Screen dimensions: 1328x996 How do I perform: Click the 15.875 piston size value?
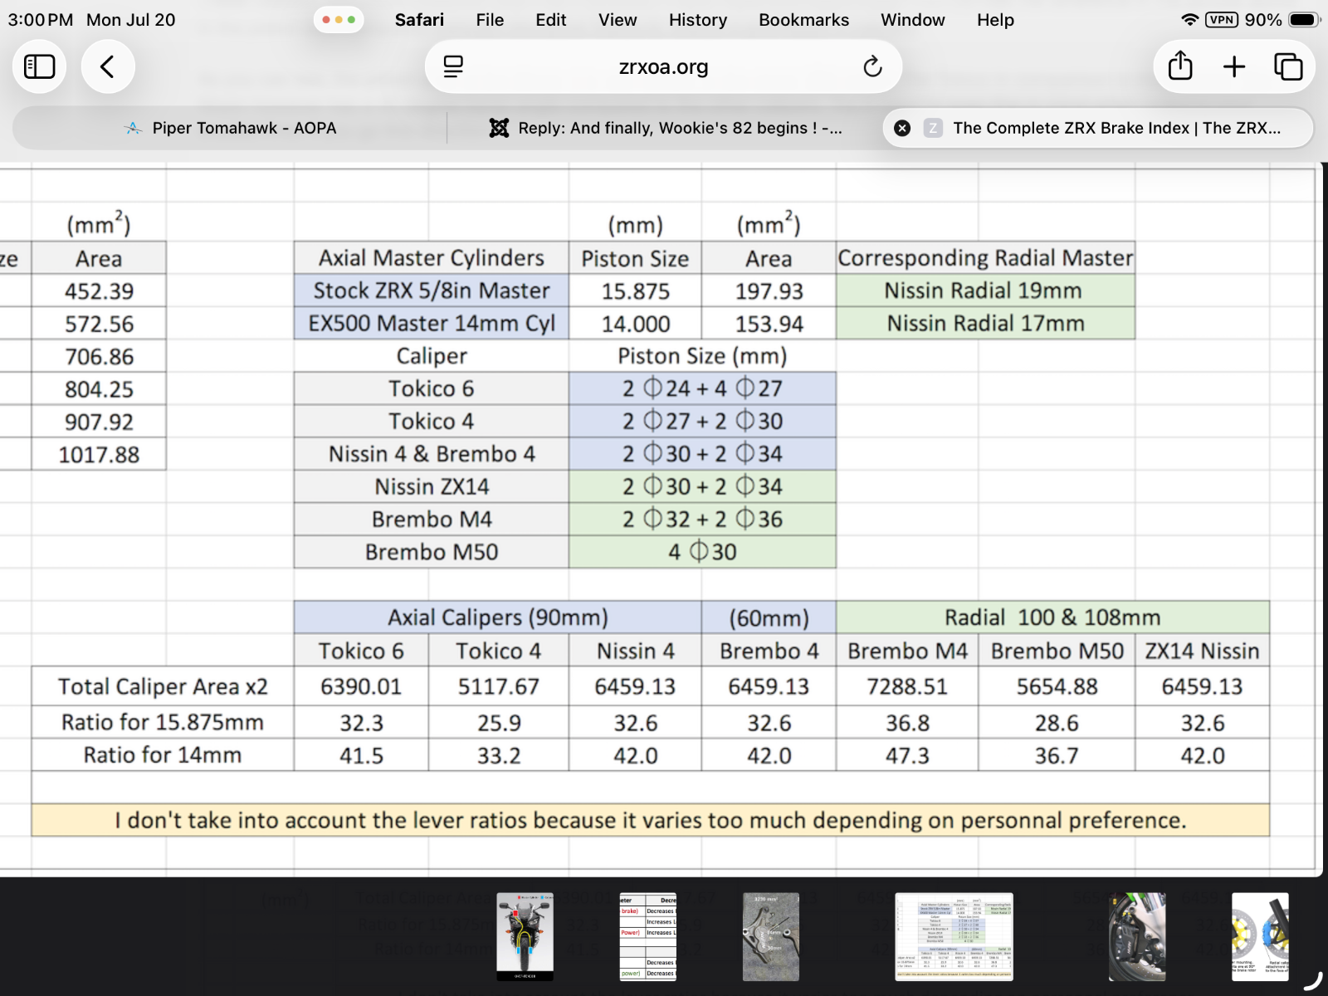636,291
